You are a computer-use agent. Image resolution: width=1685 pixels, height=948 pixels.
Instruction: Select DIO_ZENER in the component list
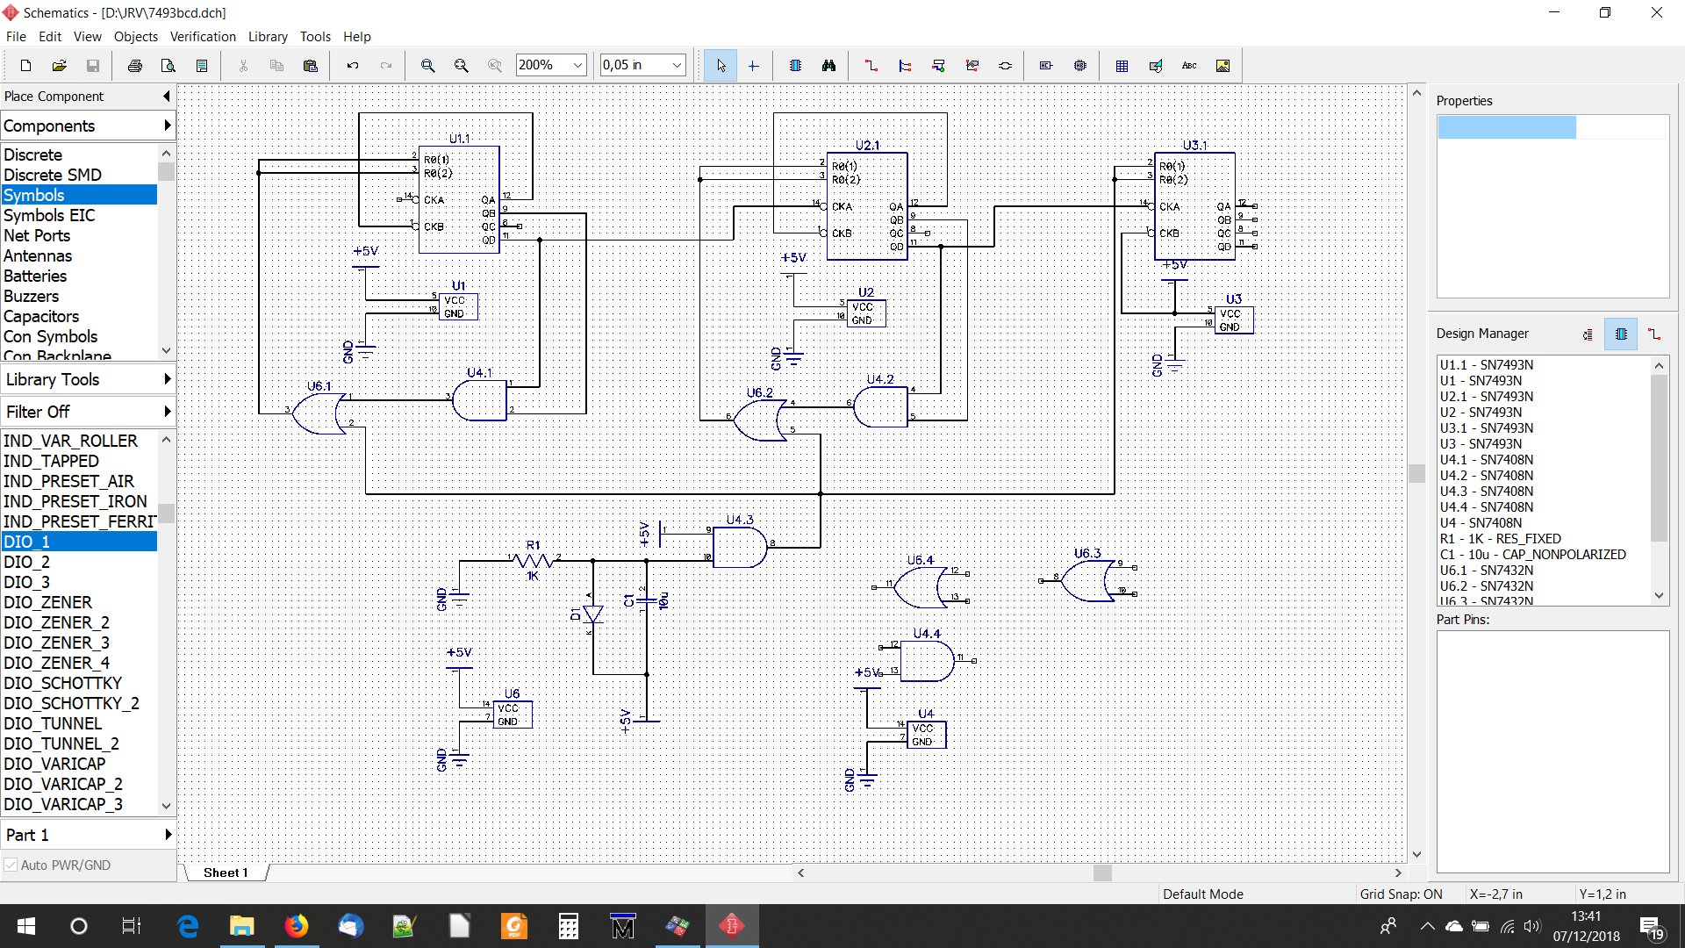coord(47,602)
